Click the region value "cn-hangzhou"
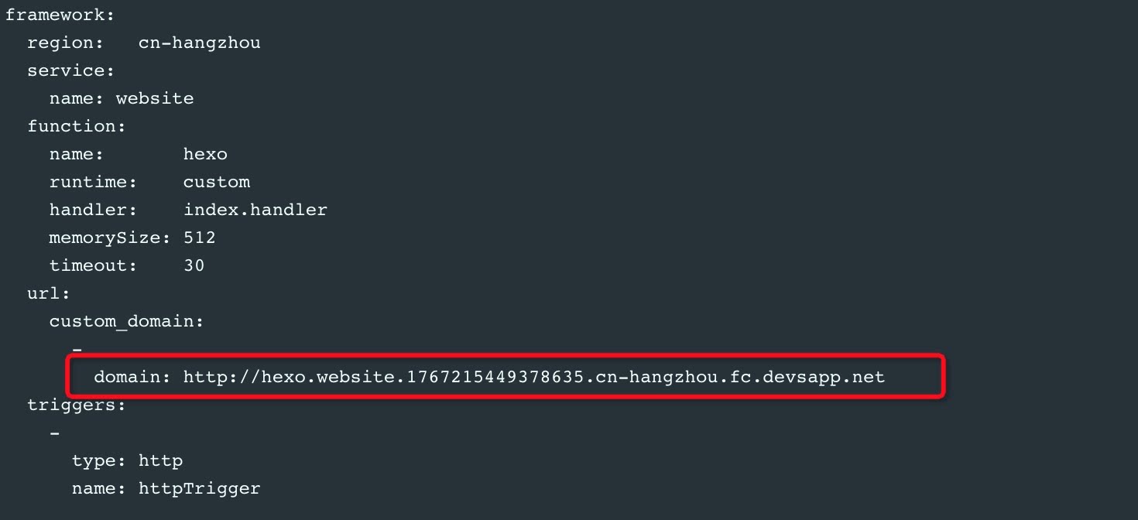Screen dimensions: 1138x520 point(199,43)
